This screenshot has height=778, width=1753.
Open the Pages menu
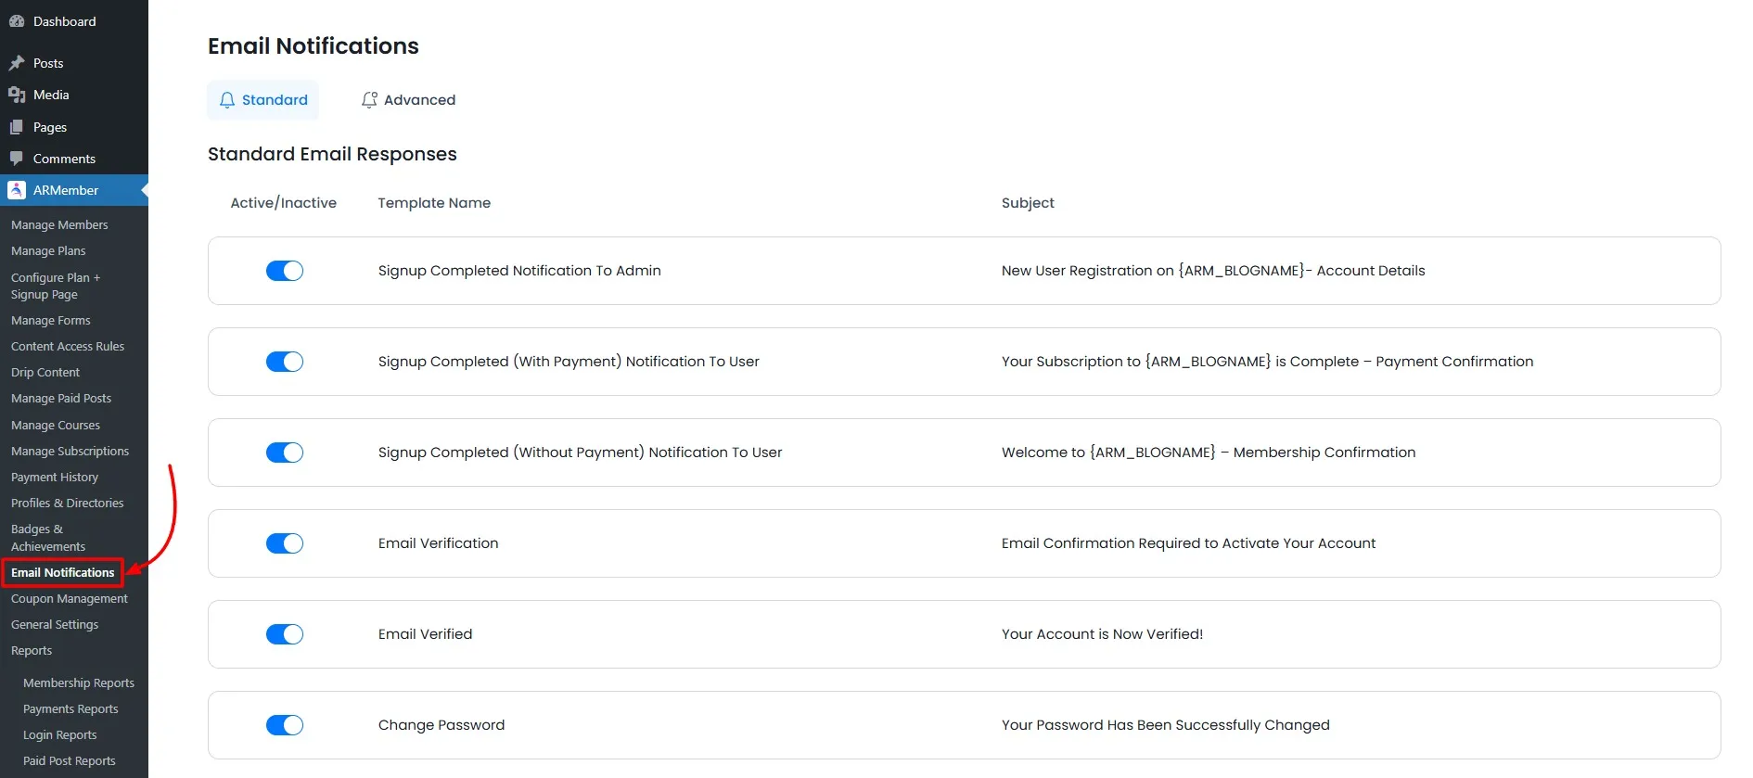tap(50, 127)
